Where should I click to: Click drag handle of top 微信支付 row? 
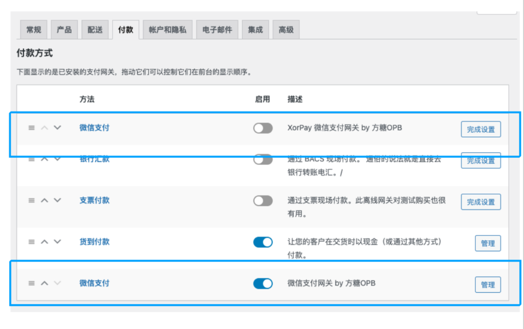(x=31, y=128)
